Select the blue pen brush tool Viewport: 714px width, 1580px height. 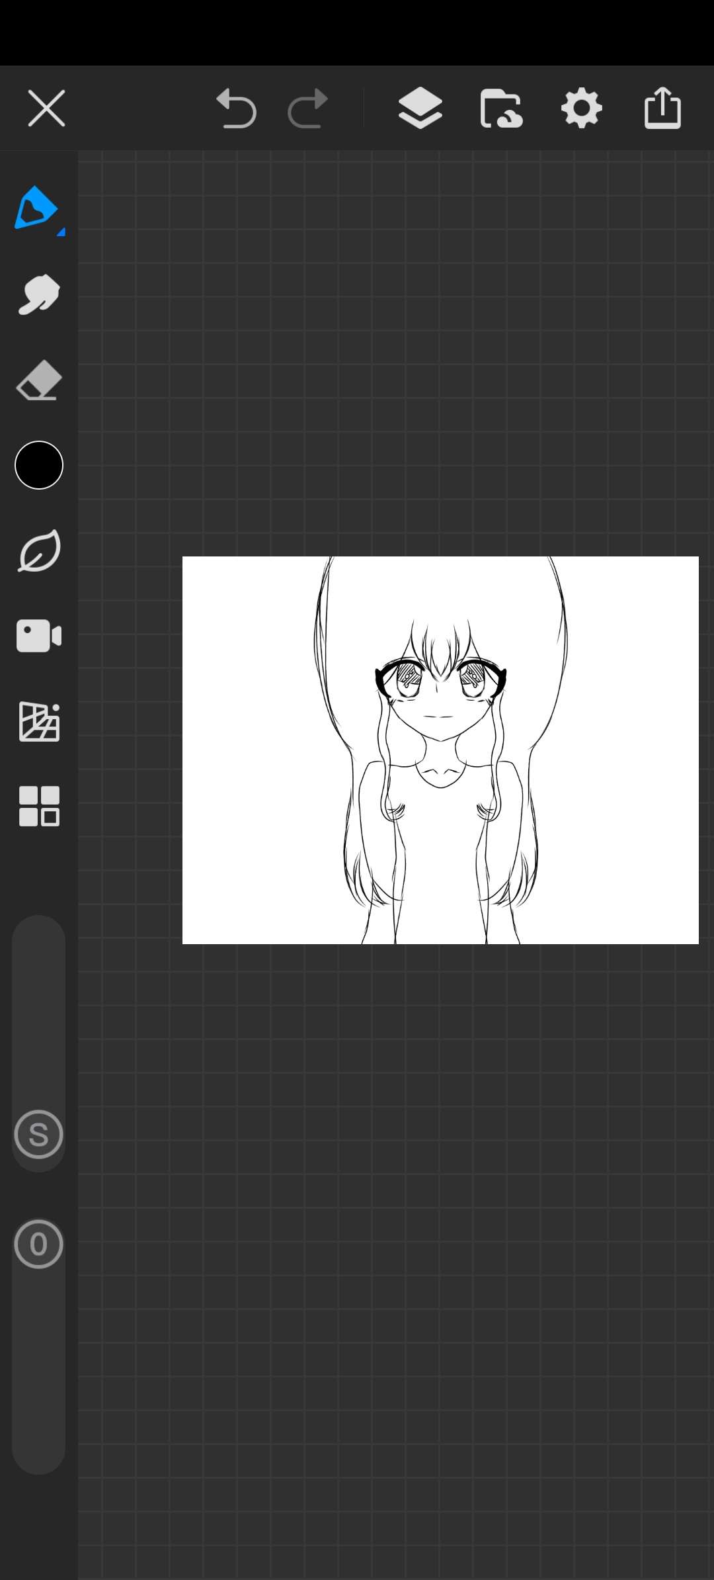[x=36, y=208]
